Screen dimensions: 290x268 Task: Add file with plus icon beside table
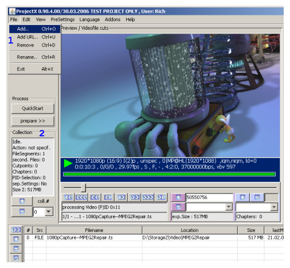tap(16, 239)
